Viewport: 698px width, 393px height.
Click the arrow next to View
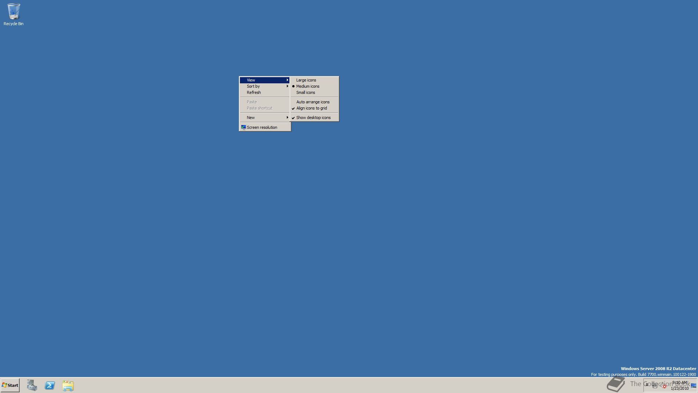[287, 80]
